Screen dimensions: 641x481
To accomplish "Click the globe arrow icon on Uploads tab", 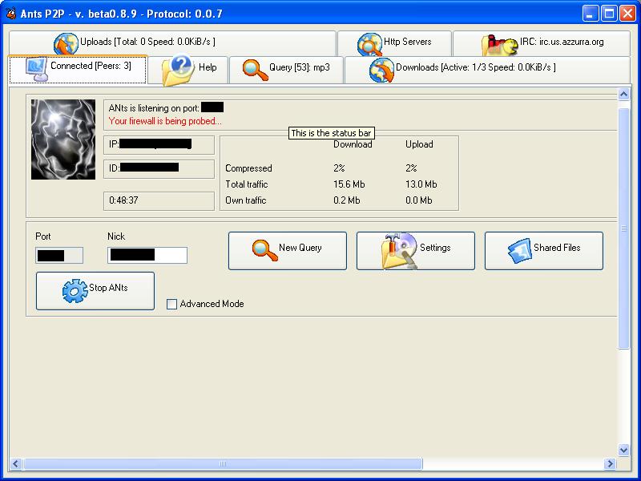I will point(66,44).
